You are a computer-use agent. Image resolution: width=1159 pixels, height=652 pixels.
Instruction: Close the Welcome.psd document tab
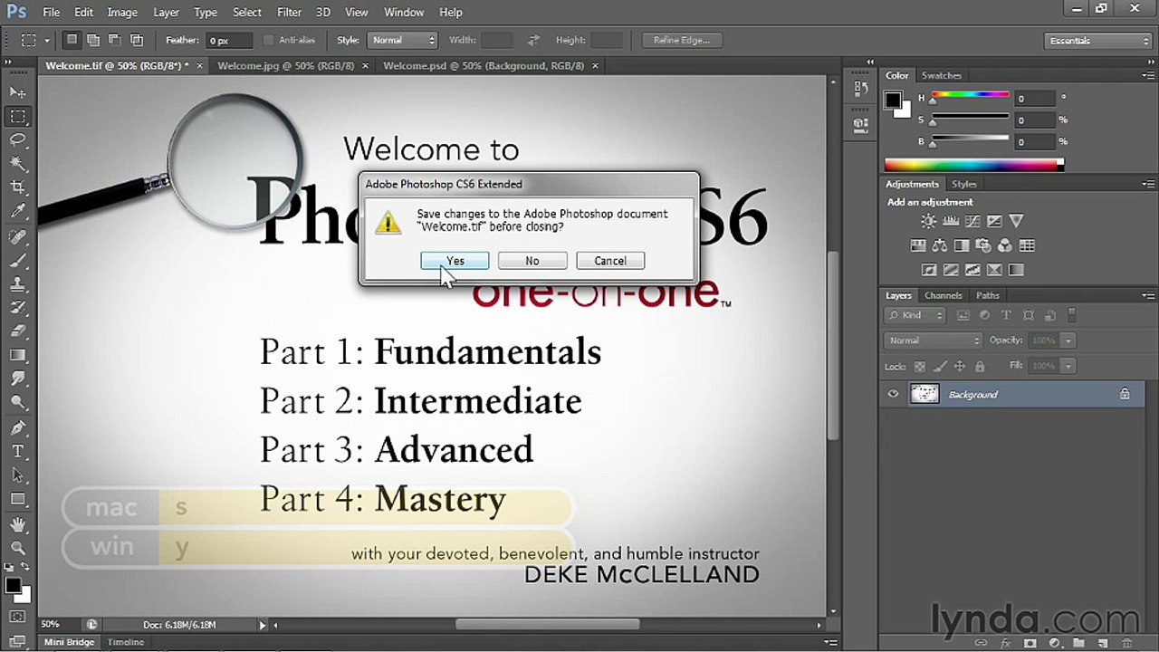pos(596,65)
